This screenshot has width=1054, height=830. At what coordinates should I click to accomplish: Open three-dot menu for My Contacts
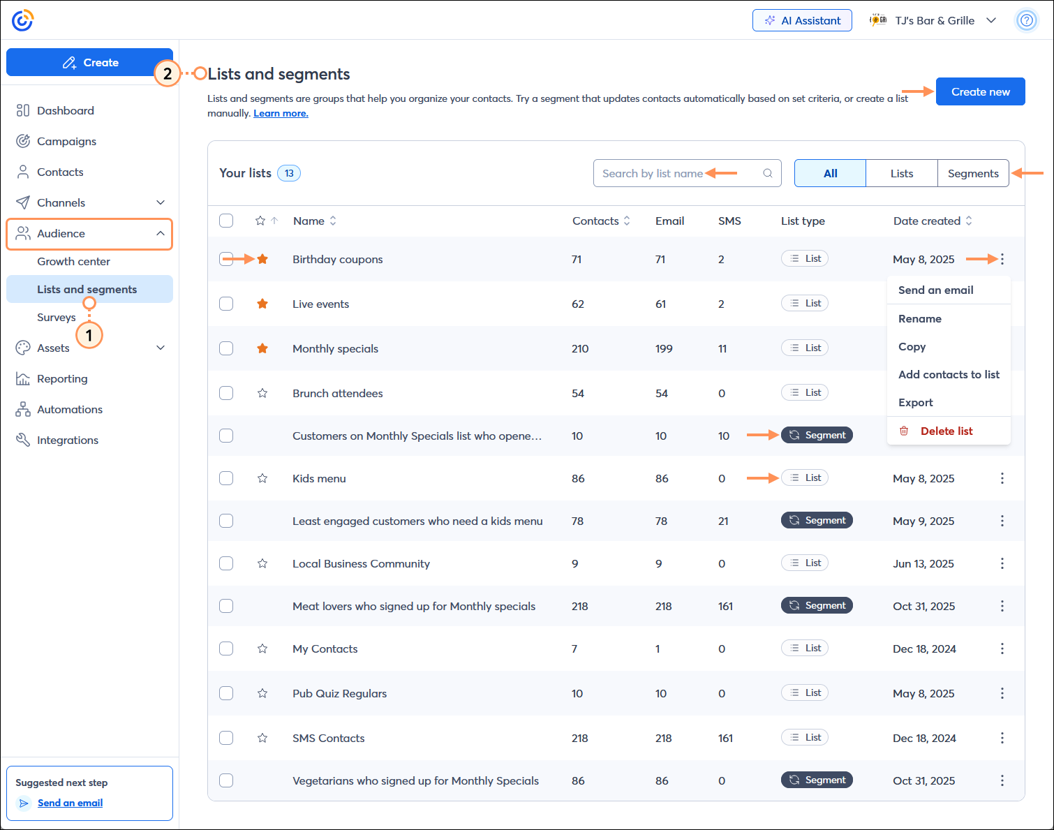1002,649
